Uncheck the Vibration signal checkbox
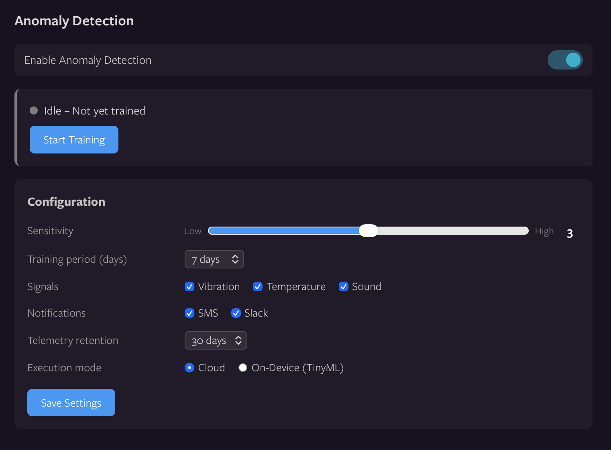The height and width of the screenshot is (450, 611). (x=189, y=286)
